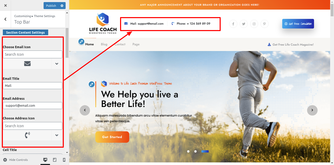This screenshot has width=334, height=165.
Task: Switch to desktop preview device icon
Action: point(45,160)
